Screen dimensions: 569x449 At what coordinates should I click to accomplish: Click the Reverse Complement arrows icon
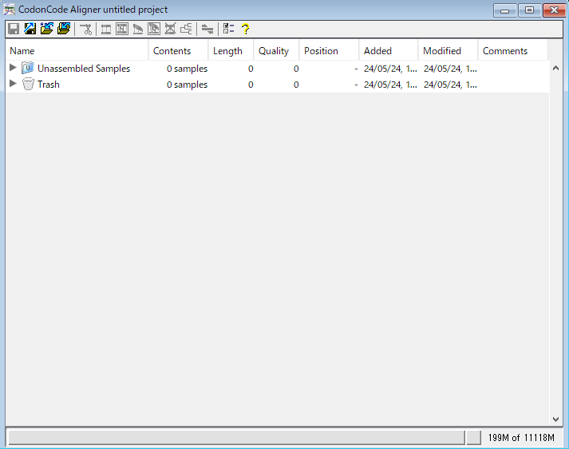click(207, 29)
